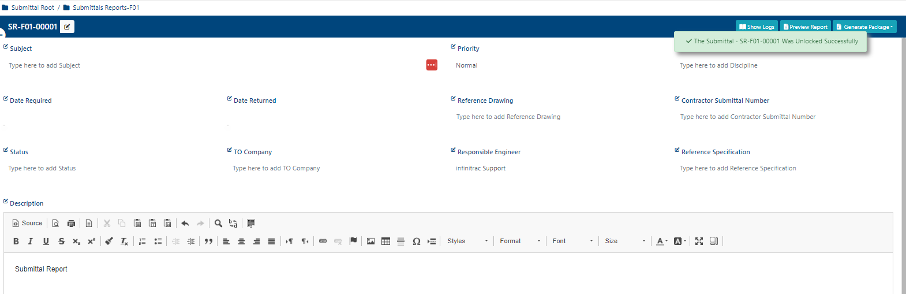Image resolution: width=906 pixels, height=294 pixels.
Task: Click the Undo arrow
Action: click(x=185, y=224)
